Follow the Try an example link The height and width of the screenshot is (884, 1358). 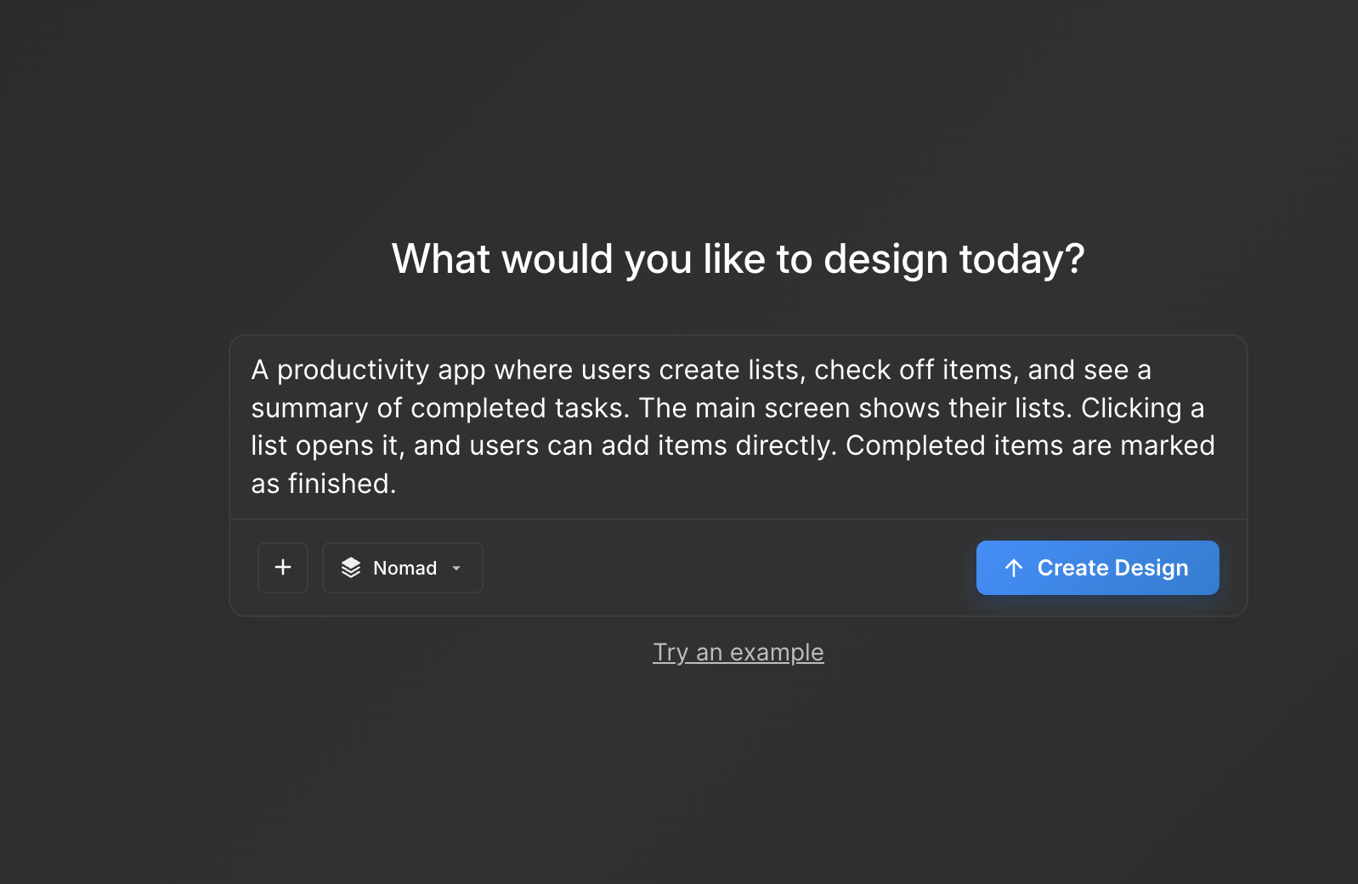(x=738, y=652)
